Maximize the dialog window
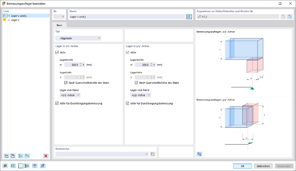This screenshot has height=171, width=296. coord(280,4)
